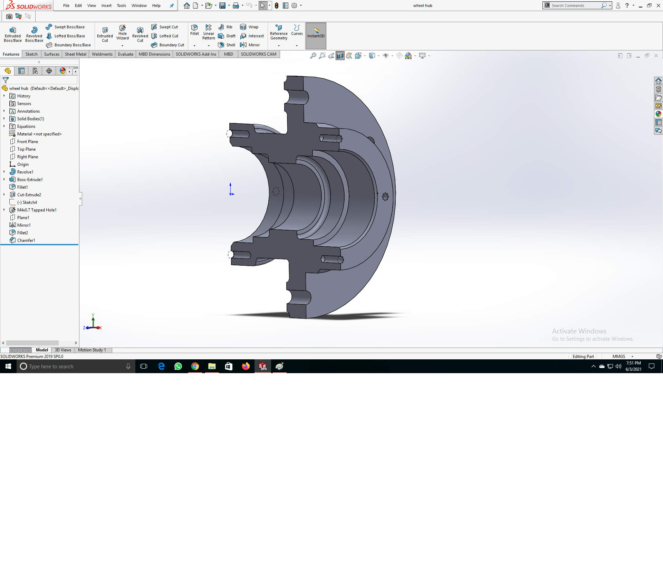Viewport: 663px width, 577px height.
Task: Toggle the rebuild traffic light icon
Action: pyautogui.click(x=277, y=6)
